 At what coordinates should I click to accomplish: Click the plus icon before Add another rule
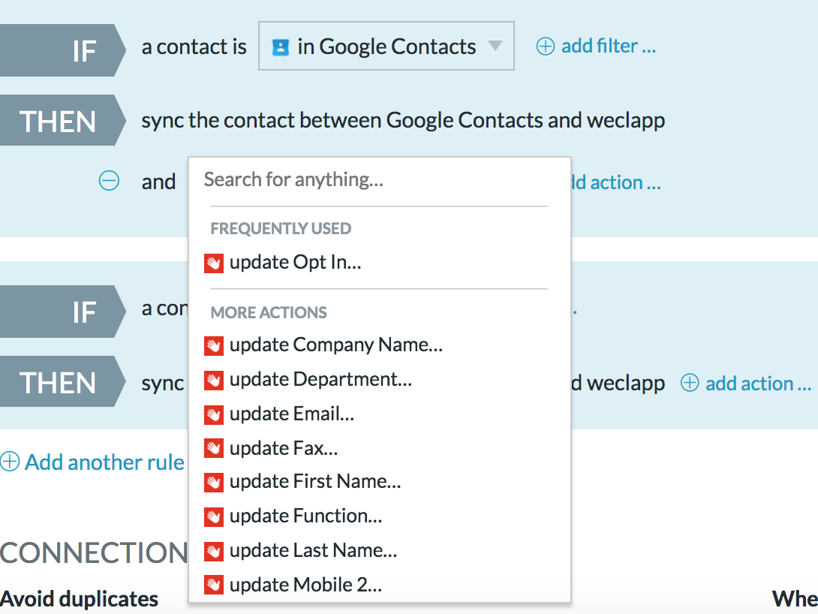pyautogui.click(x=10, y=462)
